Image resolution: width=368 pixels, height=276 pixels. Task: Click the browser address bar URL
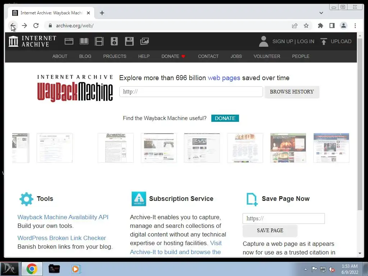75,26
